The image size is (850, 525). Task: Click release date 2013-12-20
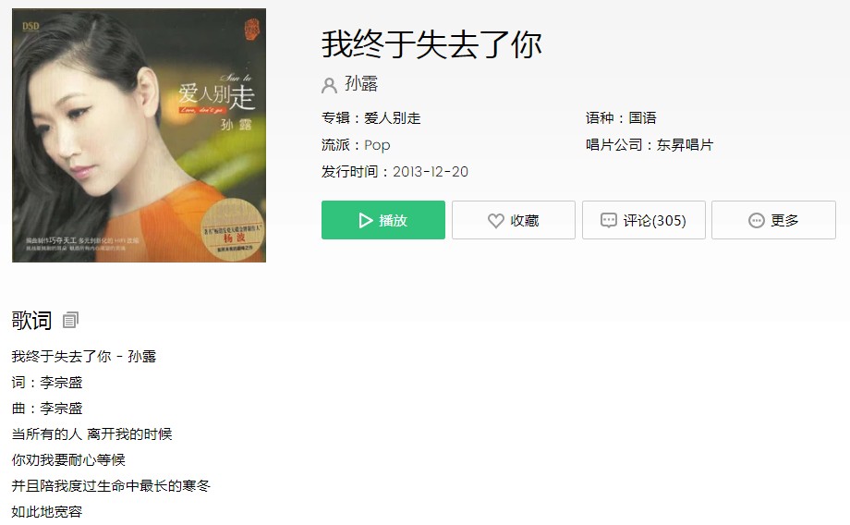431,172
